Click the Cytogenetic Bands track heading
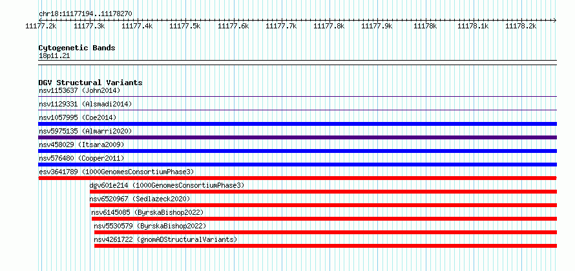 (x=77, y=48)
